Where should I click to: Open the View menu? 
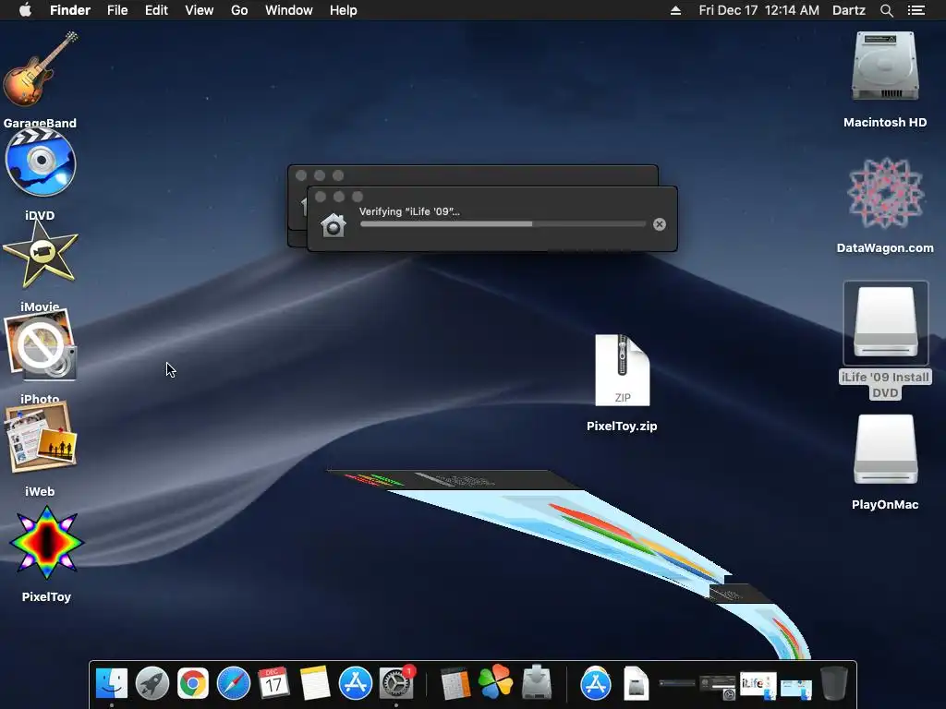pos(200,10)
